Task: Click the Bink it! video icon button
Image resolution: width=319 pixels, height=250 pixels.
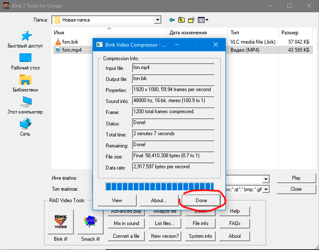Action: click(x=61, y=222)
